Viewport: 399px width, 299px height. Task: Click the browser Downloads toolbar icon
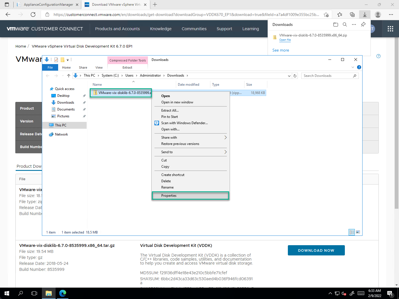pos(365,15)
